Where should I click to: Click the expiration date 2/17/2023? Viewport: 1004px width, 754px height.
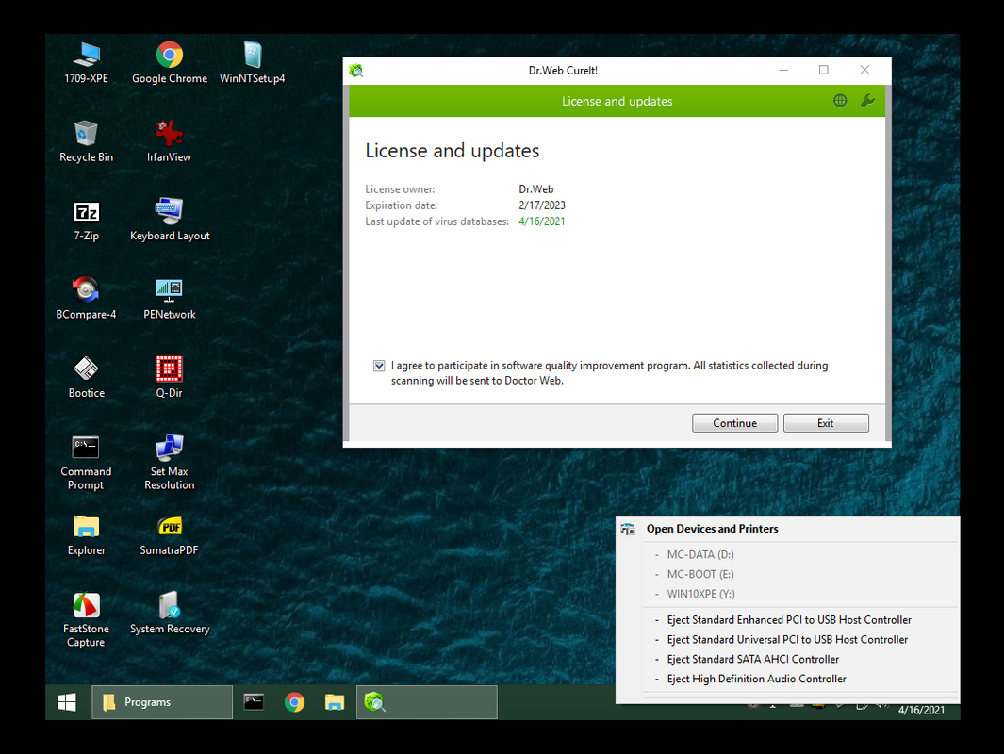point(542,205)
